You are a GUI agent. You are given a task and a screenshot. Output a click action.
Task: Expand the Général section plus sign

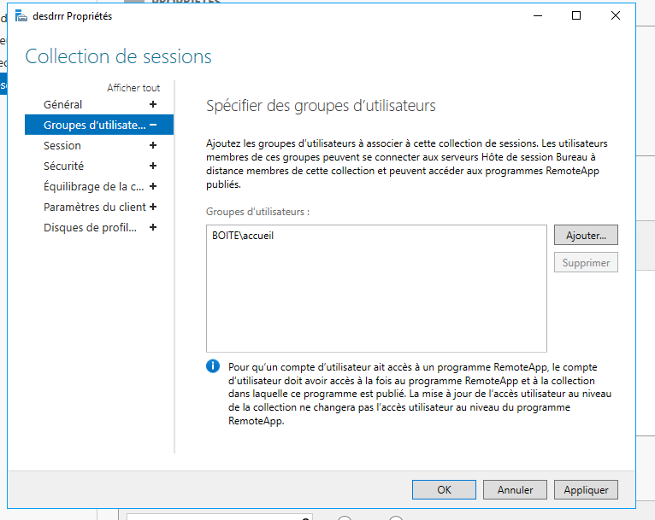(x=153, y=104)
